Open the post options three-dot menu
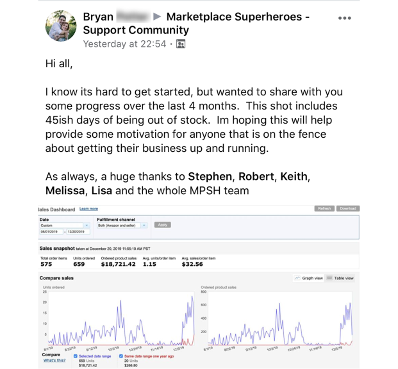398x369 pixels. [344, 18]
